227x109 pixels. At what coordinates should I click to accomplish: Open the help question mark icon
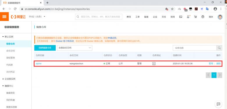(203, 17)
